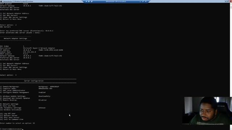Click the 'Add Local Administrator' menu line

13,91
